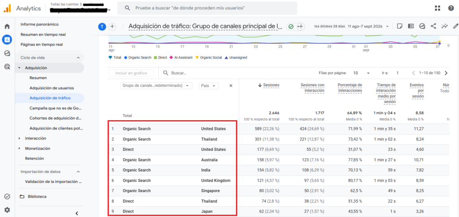Viewport: 459px width, 217px height.
Task: Open the Library checkmark icon in left rail
Action: click(7, 196)
